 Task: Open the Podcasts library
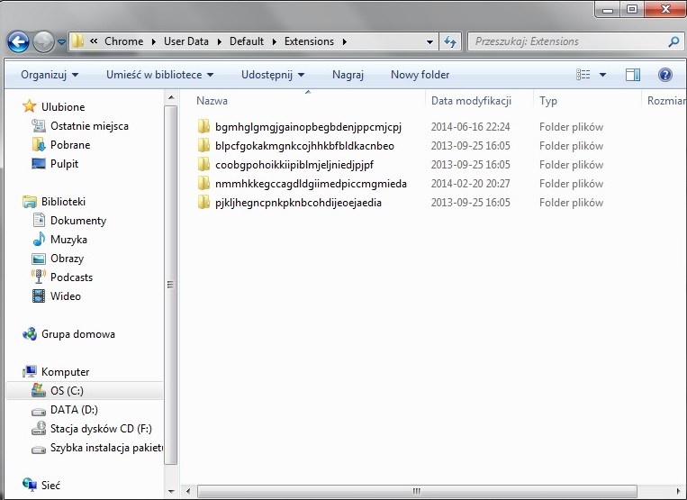point(71,277)
